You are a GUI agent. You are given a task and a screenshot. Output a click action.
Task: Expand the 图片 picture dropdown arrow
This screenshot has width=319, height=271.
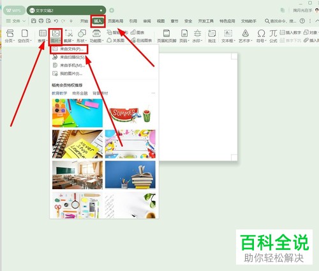tap(60, 41)
